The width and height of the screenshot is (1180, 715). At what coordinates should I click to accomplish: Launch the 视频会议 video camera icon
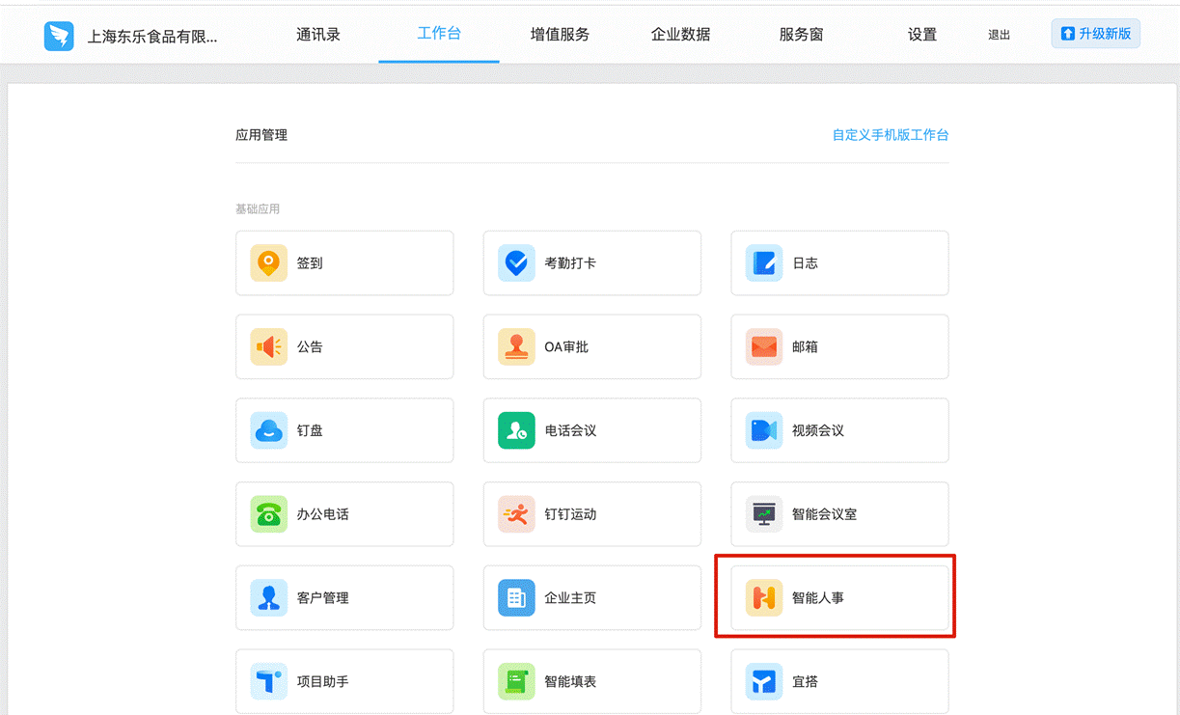[764, 430]
